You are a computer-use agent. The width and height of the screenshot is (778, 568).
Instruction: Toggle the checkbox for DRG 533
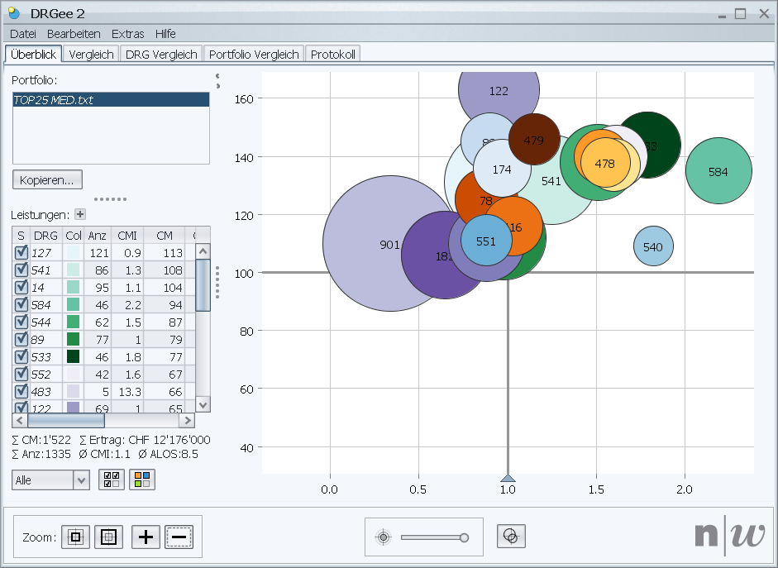coord(21,356)
